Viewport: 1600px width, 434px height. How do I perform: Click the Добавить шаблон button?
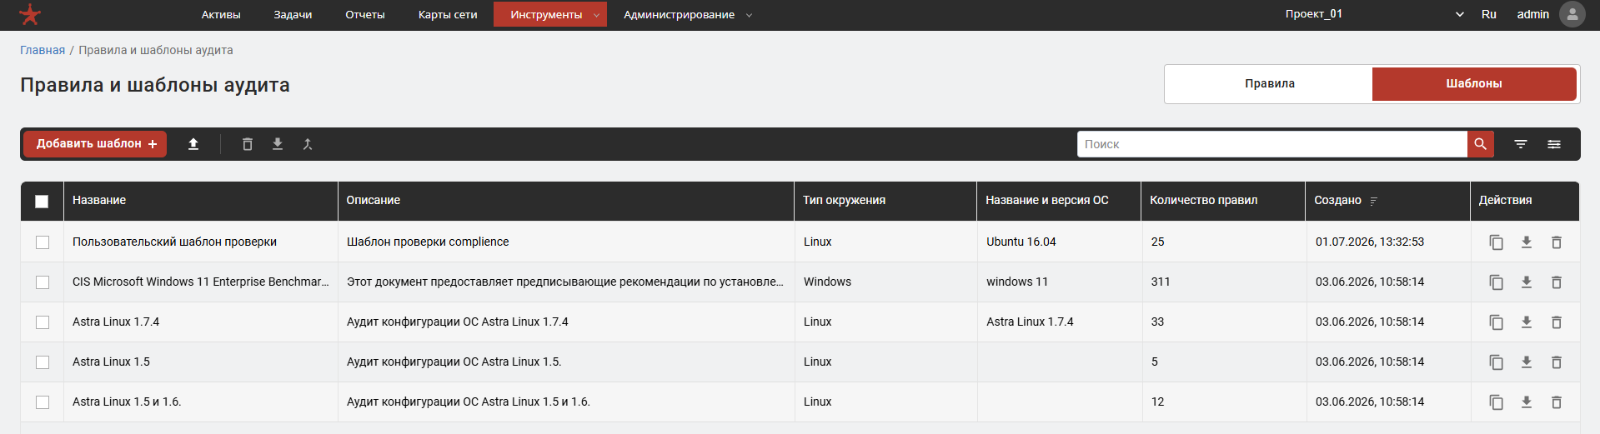click(95, 144)
